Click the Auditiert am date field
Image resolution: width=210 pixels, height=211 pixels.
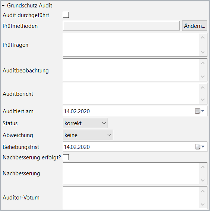pos(135,111)
